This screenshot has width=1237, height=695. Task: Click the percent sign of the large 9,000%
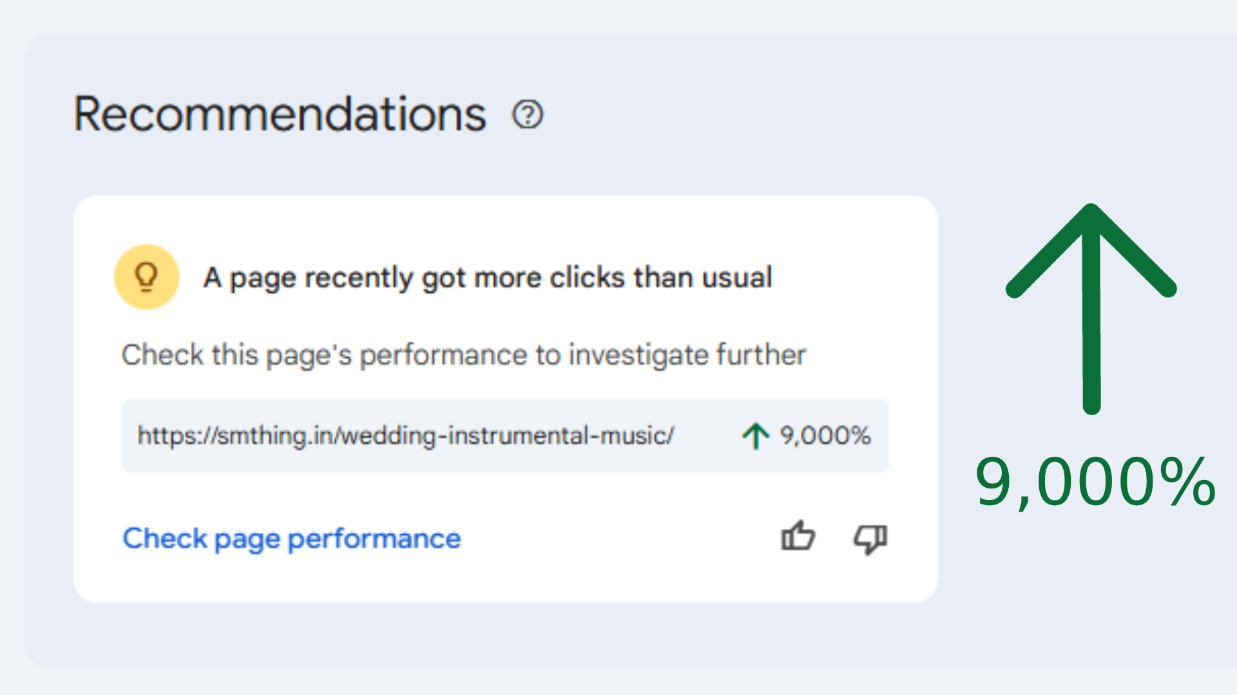pyautogui.click(x=1187, y=482)
